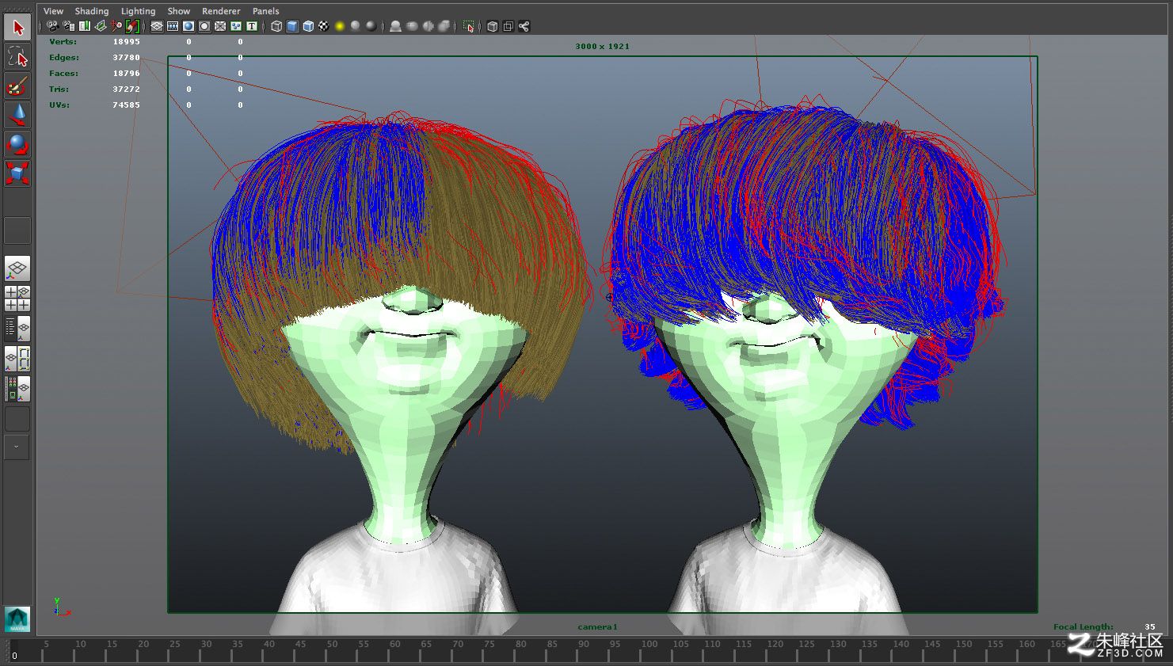Toggle the viewport Grid display
Image resolution: width=1173 pixels, height=666 pixels.
click(x=157, y=26)
